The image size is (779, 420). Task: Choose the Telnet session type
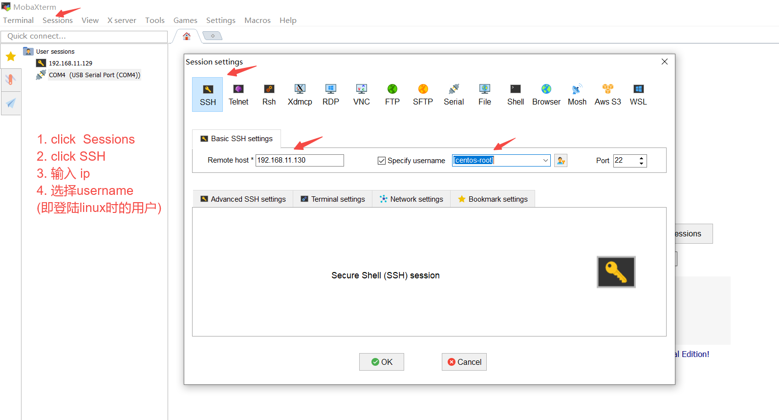[x=238, y=95]
